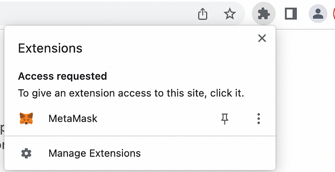Click empty space in MetaMask row before pin
The image size is (335, 172).
[x=158, y=118]
